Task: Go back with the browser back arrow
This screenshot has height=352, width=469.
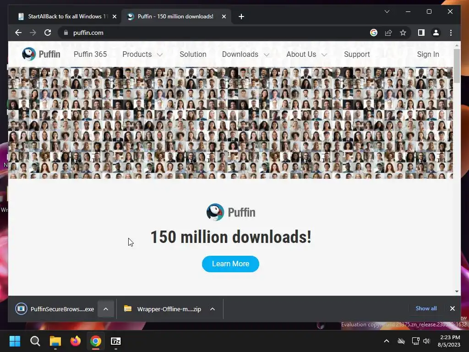Action: [x=18, y=33]
